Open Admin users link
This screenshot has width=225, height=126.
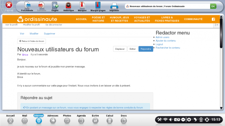[x=162, y=37]
